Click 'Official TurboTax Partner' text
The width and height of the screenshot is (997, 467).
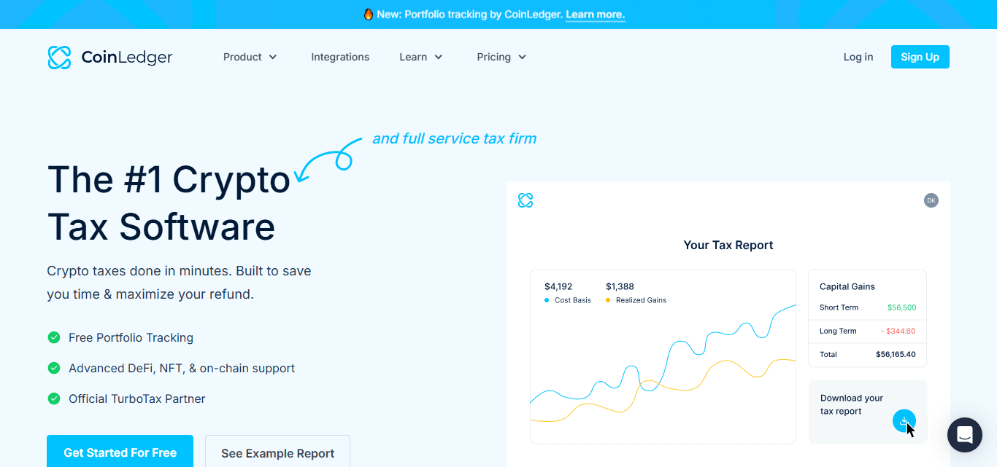pos(137,399)
